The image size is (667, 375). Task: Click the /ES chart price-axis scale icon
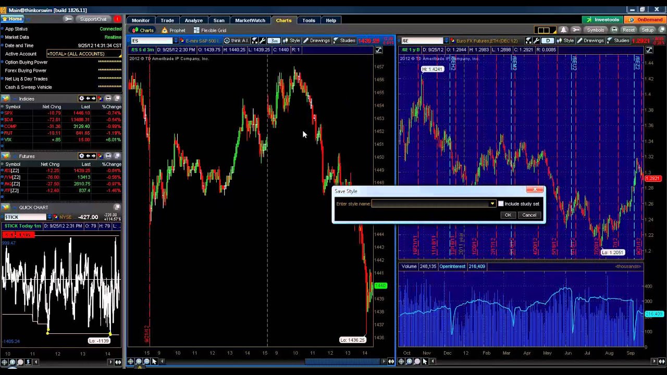(379, 50)
